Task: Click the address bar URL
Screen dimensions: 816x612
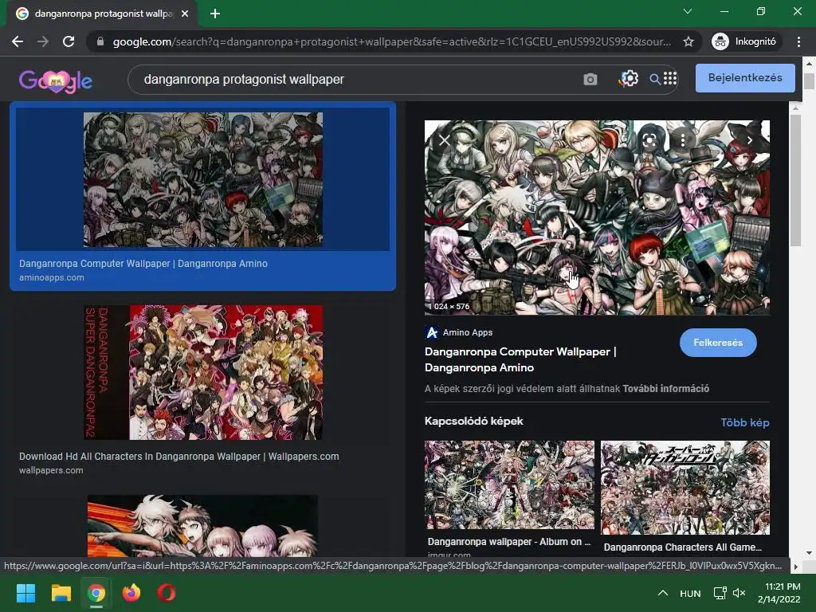Action: [x=391, y=41]
